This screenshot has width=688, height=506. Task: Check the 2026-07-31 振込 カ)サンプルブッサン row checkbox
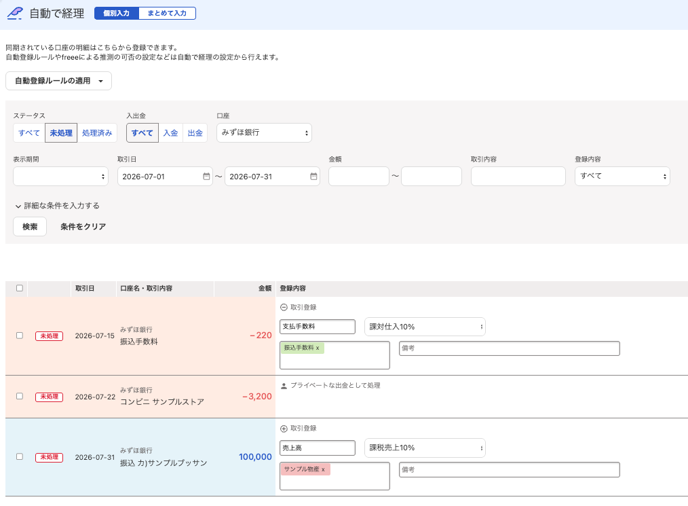[x=19, y=456]
